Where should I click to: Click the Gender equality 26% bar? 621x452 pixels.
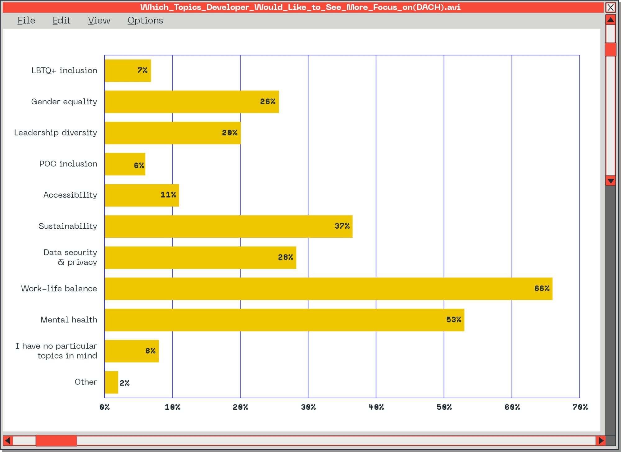tap(192, 102)
